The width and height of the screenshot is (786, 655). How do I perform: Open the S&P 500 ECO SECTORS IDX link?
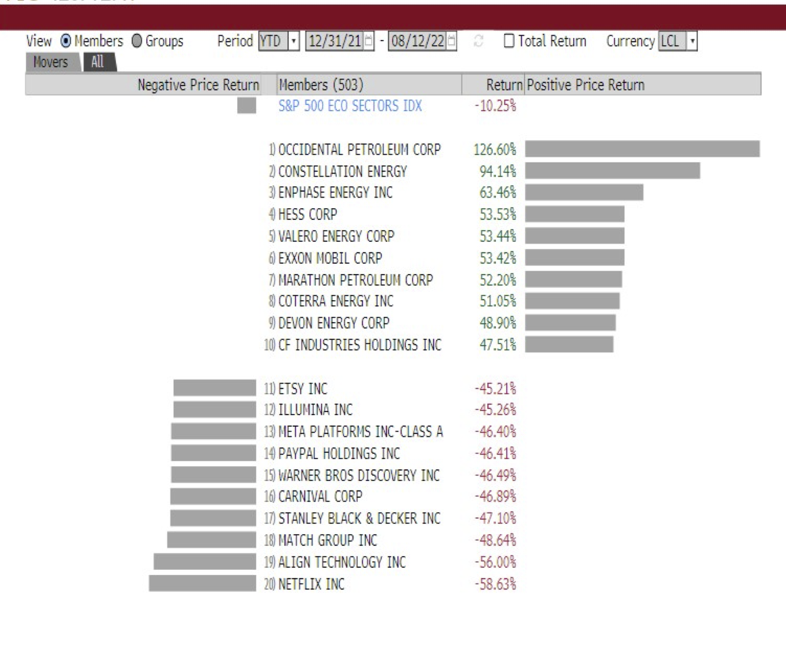pyautogui.click(x=350, y=106)
